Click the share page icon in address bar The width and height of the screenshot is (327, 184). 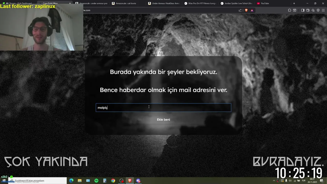point(240,10)
